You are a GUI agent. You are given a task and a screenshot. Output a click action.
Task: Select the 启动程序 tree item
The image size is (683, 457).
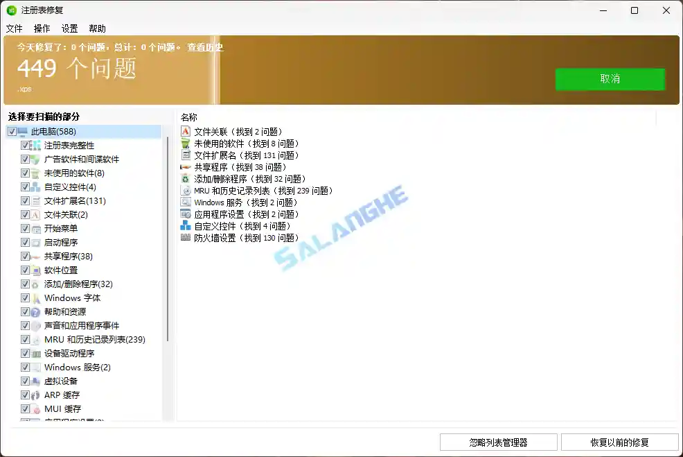coord(61,243)
